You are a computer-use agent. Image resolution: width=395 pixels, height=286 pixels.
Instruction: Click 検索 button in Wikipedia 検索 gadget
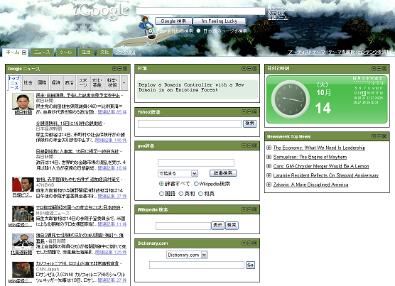click(x=232, y=225)
